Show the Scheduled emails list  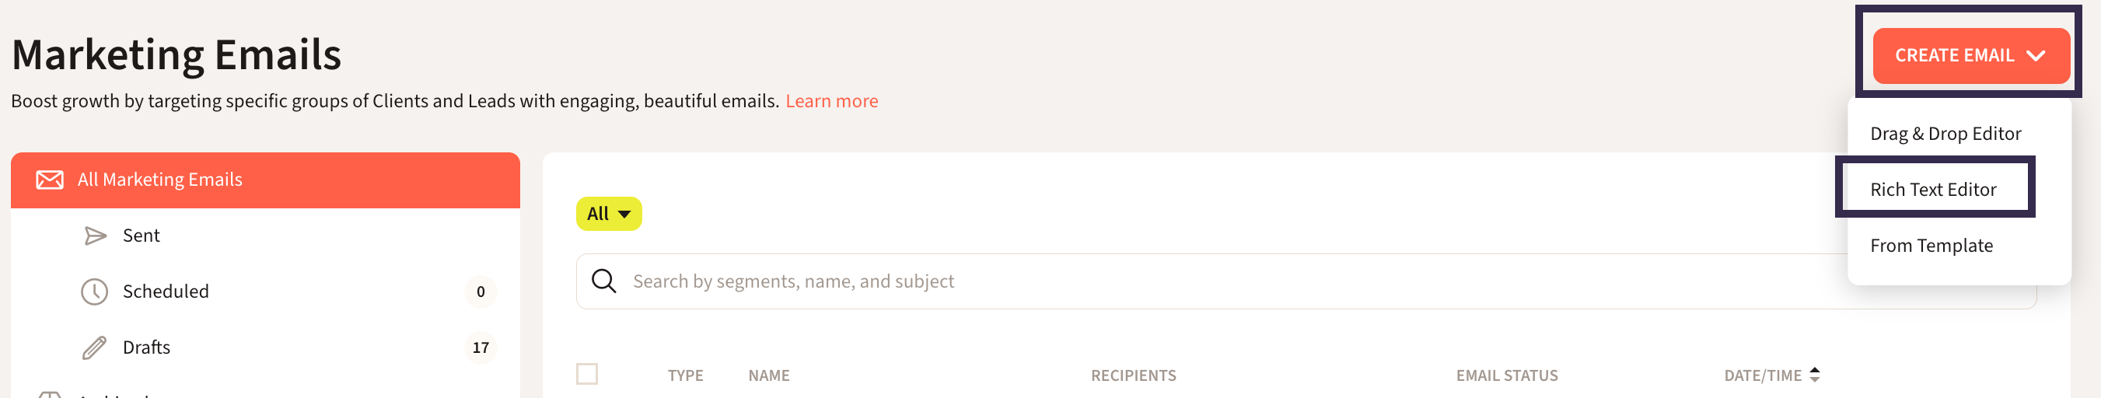(x=166, y=292)
